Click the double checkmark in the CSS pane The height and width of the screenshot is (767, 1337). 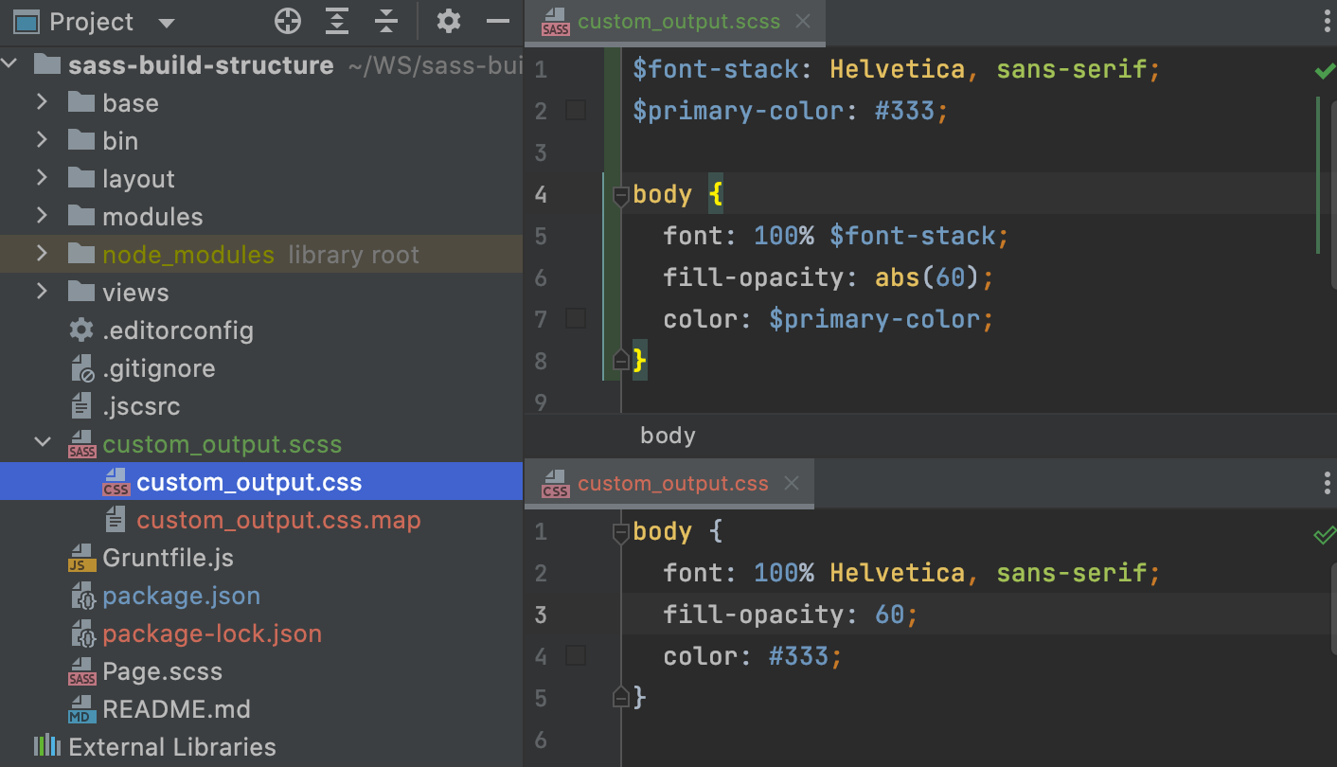[1324, 535]
